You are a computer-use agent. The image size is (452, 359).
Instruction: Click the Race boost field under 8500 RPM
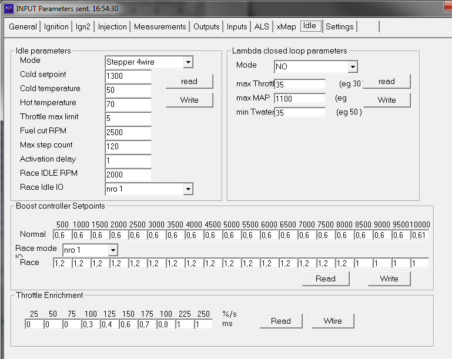click(363, 263)
